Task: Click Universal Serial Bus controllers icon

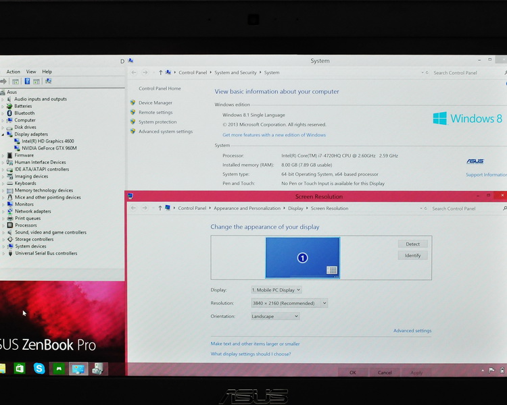Action: click(x=9, y=254)
